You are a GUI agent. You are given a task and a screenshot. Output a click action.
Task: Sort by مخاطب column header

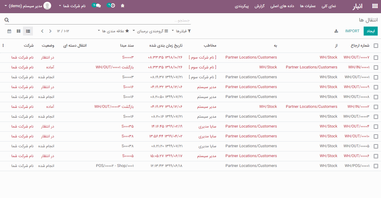[x=210, y=45]
